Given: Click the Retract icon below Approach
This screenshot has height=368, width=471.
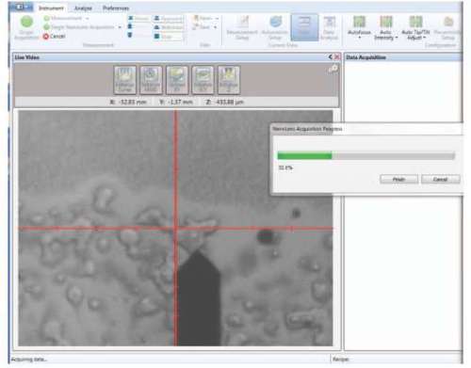Looking at the screenshot, I should click(156, 27).
